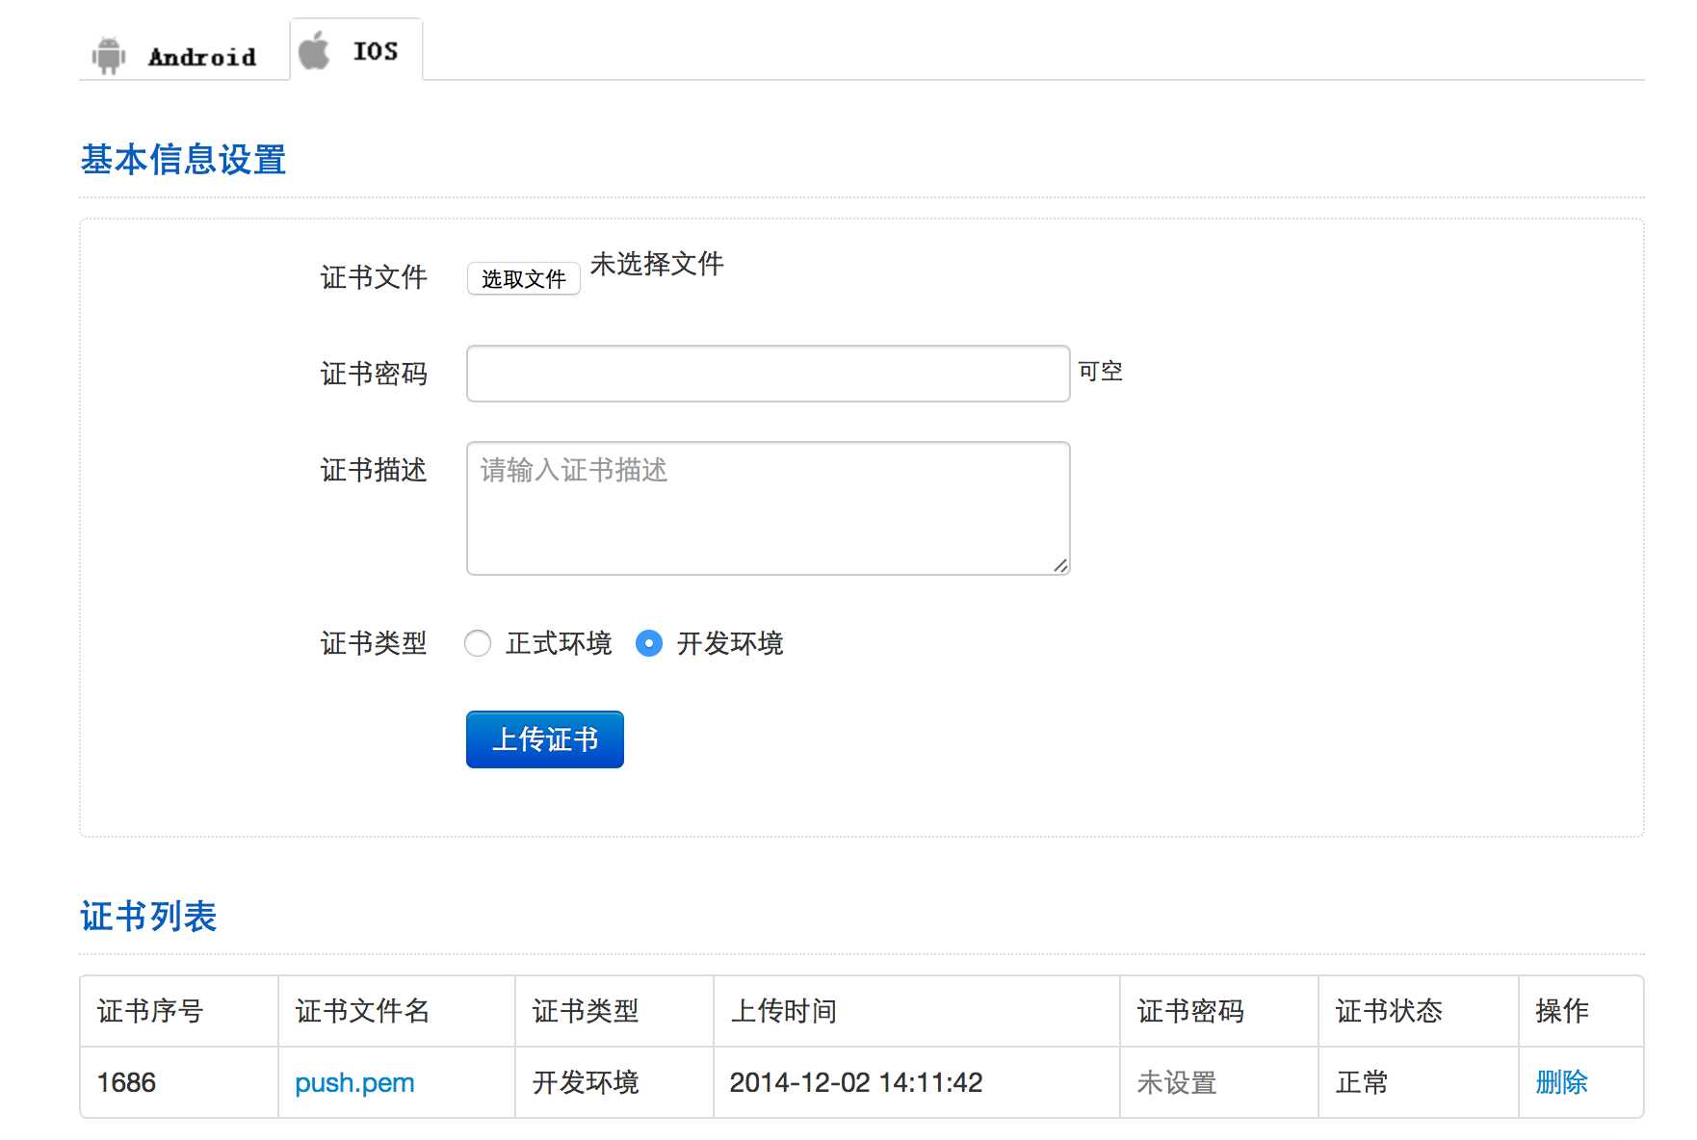Click the 证书文件名 column header

tap(362, 1011)
